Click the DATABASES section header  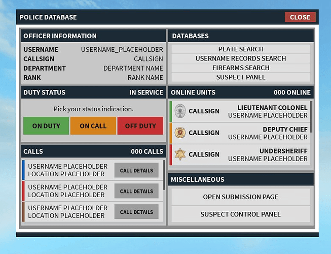click(241, 36)
